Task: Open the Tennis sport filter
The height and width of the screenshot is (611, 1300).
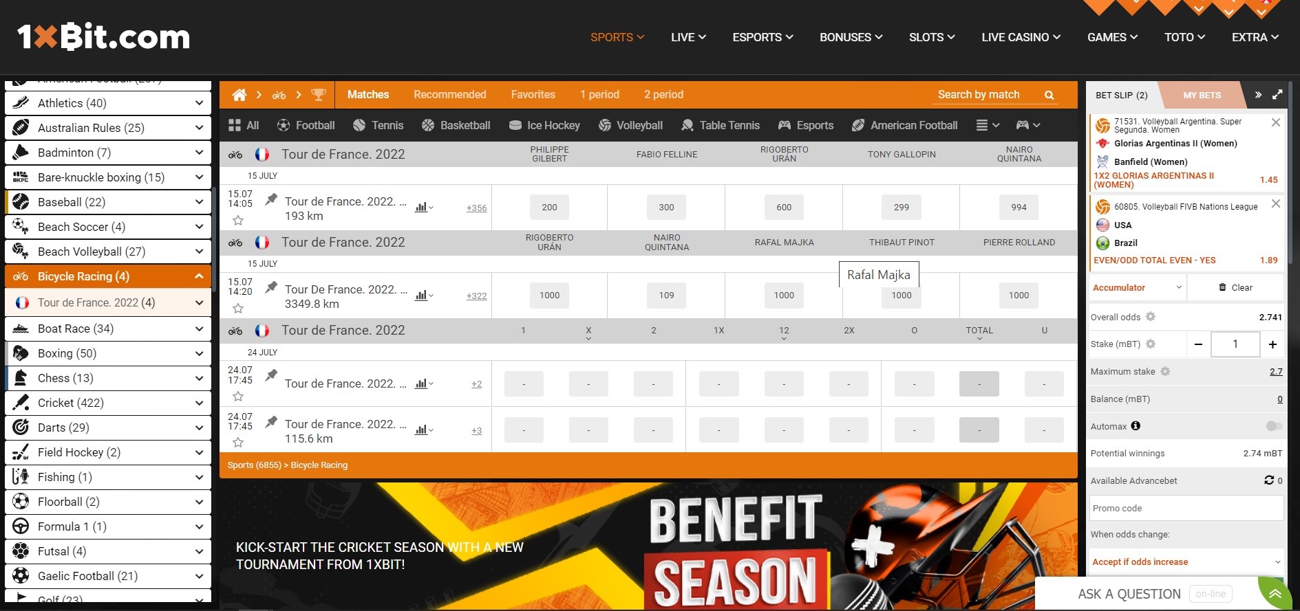Action: (x=378, y=125)
